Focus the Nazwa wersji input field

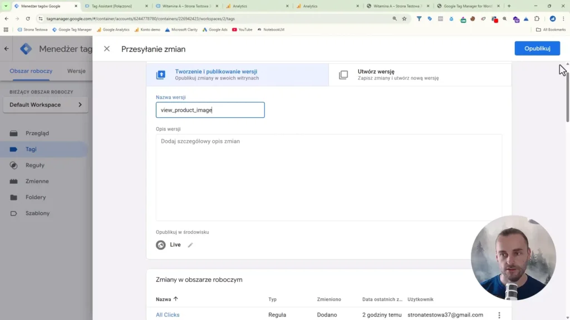coord(210,110)
